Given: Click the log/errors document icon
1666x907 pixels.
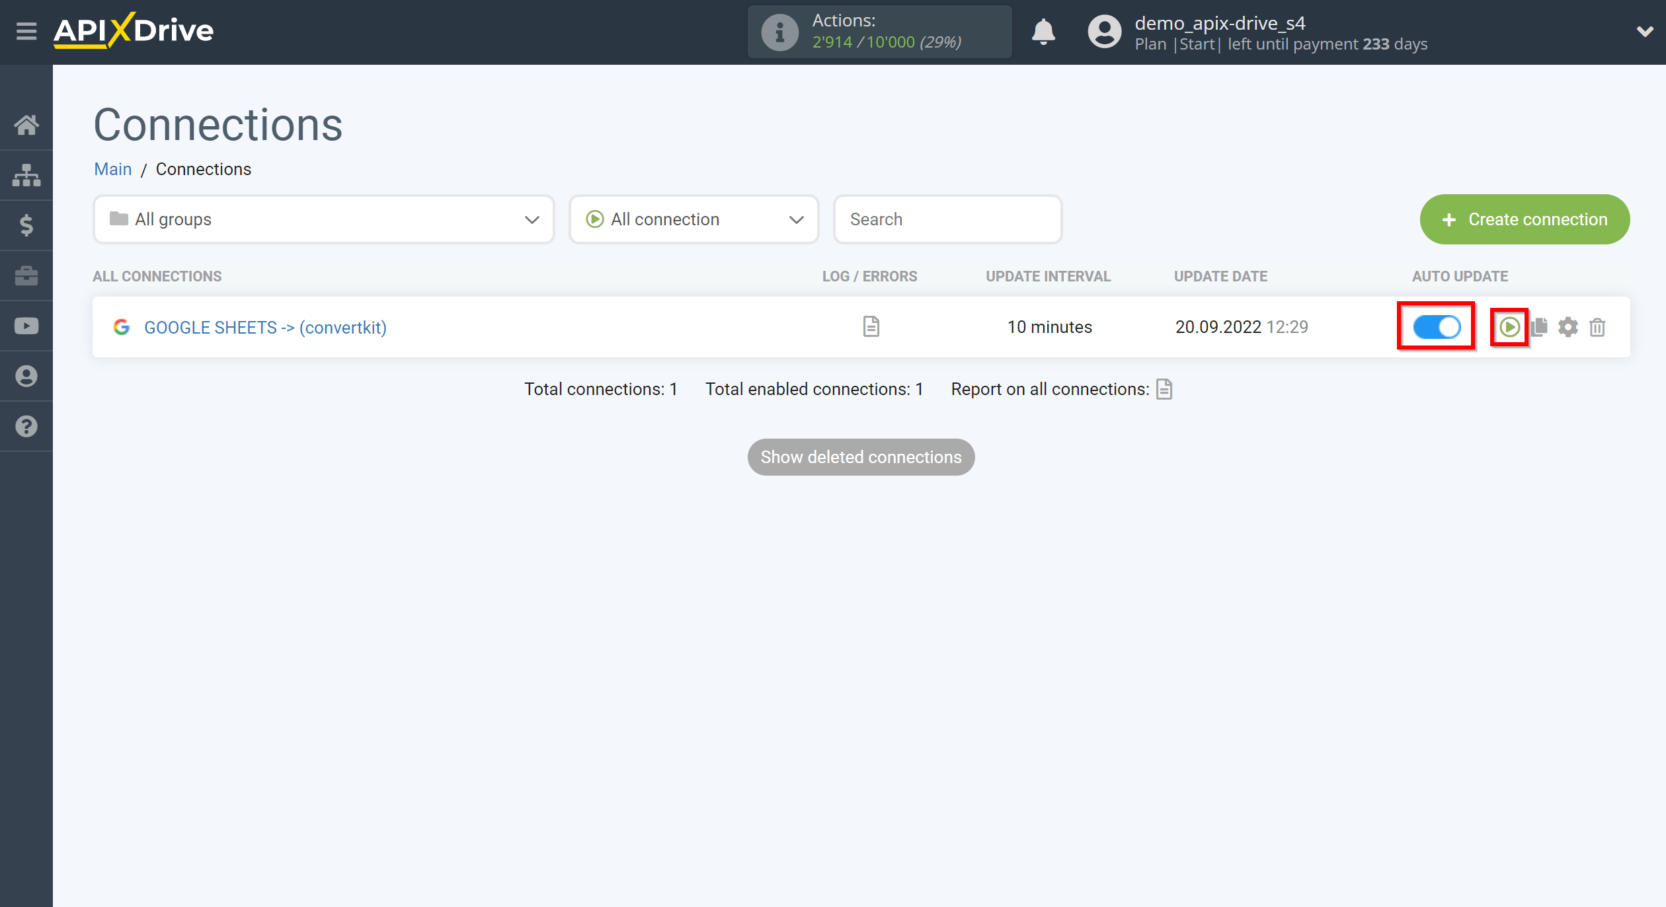Looking at the screenshot, I should pyautogui.click(x=871, y=326).
